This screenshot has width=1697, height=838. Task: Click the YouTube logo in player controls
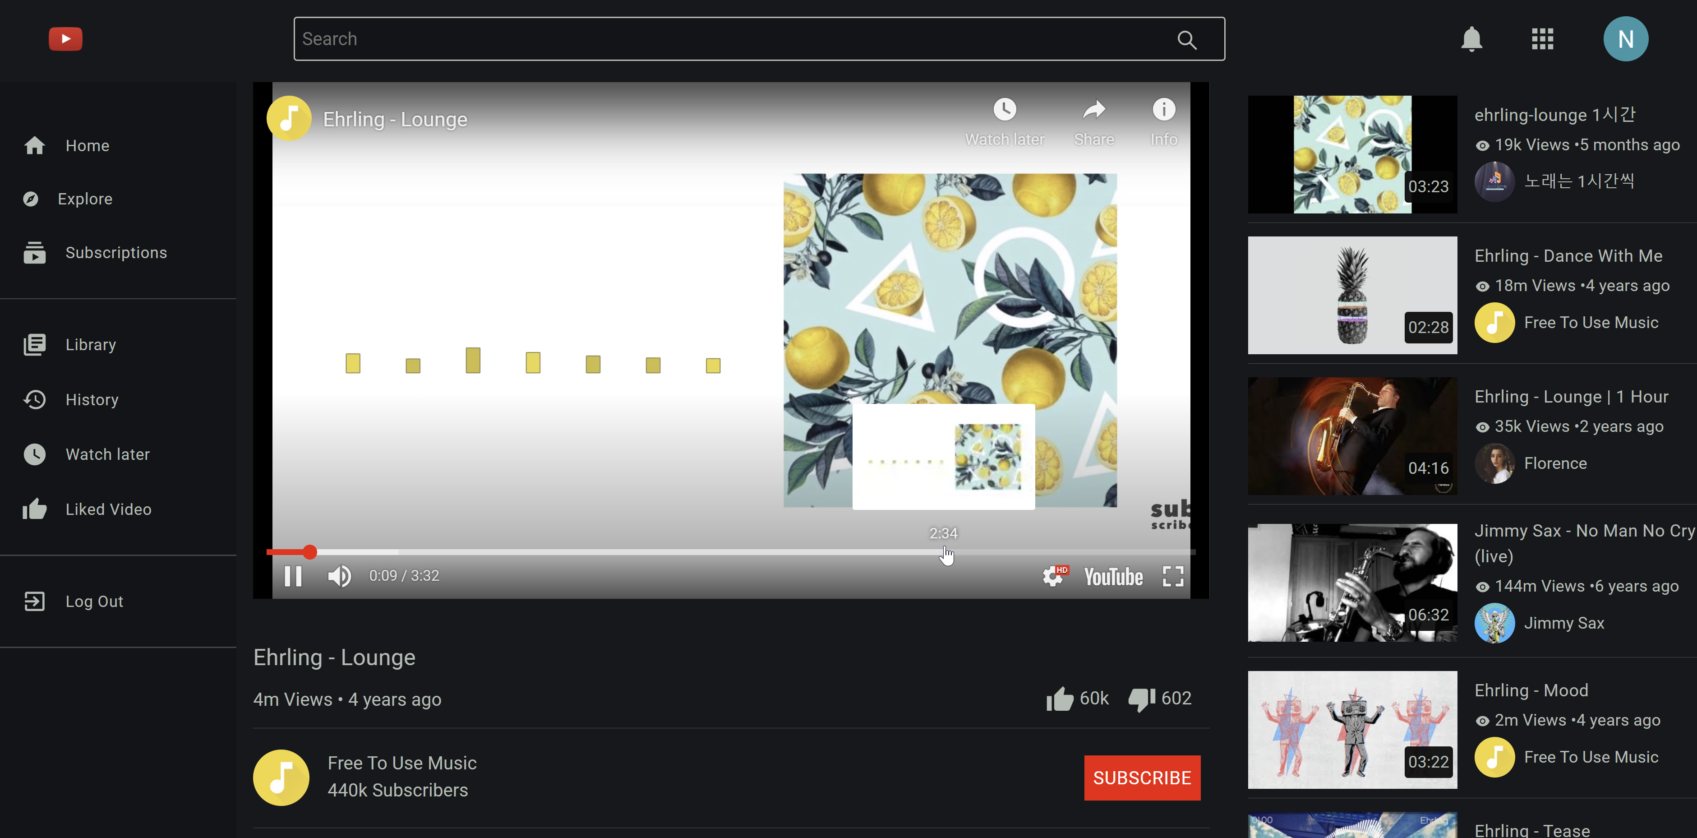coord(1113,576)
